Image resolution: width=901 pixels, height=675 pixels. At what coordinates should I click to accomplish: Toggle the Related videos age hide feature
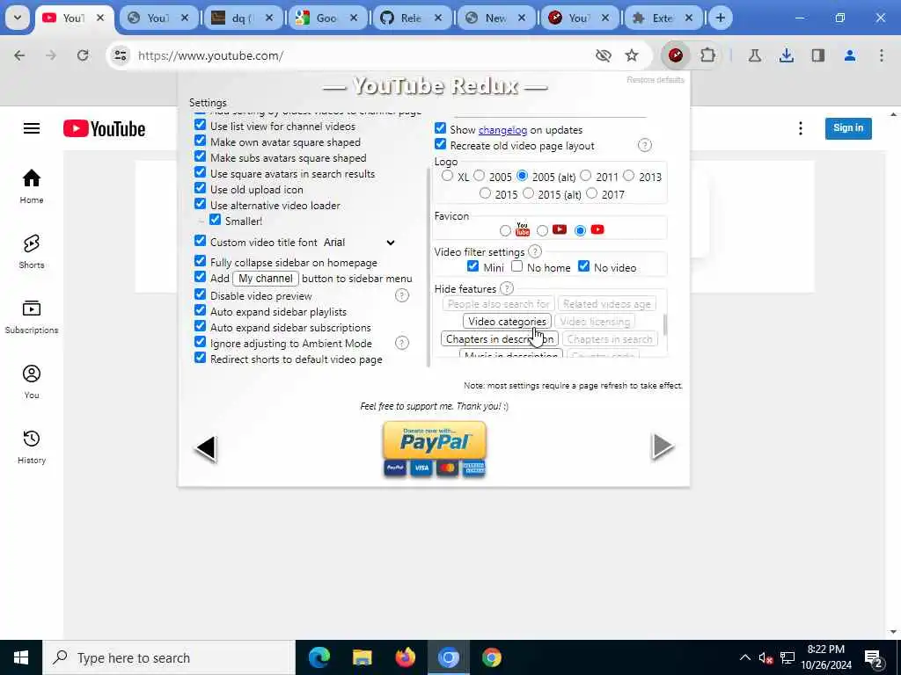point(606,303)
